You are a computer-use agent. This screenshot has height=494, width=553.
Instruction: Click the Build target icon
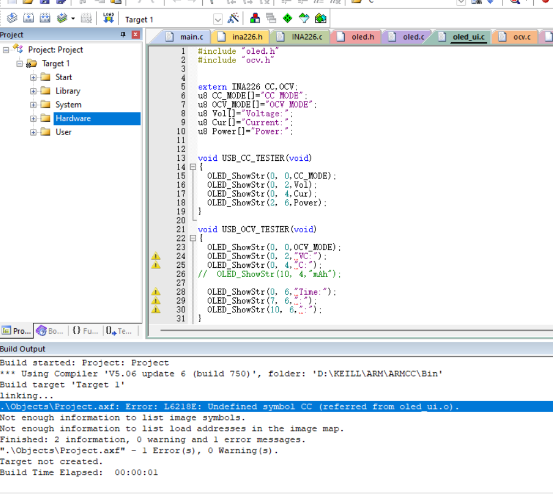(x=28, y=18)
